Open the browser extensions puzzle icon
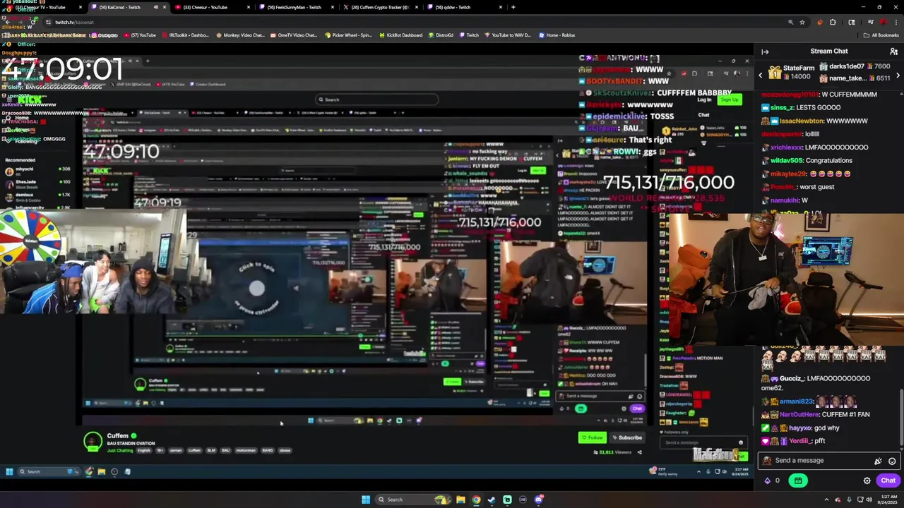This screenshot has height=508, width=904. click(x=833, y=22)
